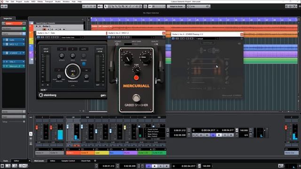
Task: Switch to the Sampler Control tab
Action: 68,161
